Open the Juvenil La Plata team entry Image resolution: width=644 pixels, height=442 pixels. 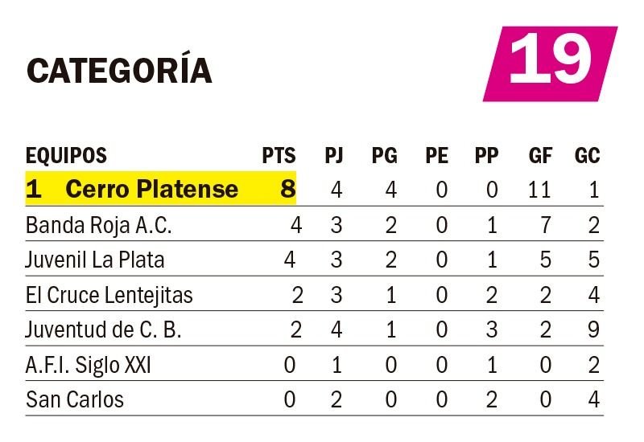[x=95, y=260]
